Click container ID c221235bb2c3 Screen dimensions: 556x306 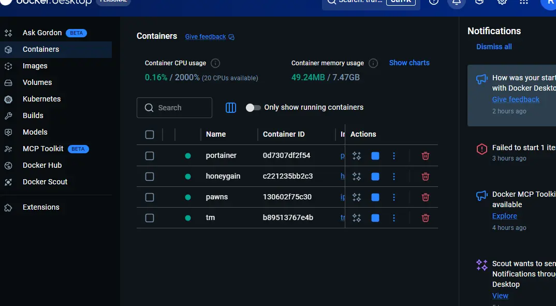tap(287, 176)
